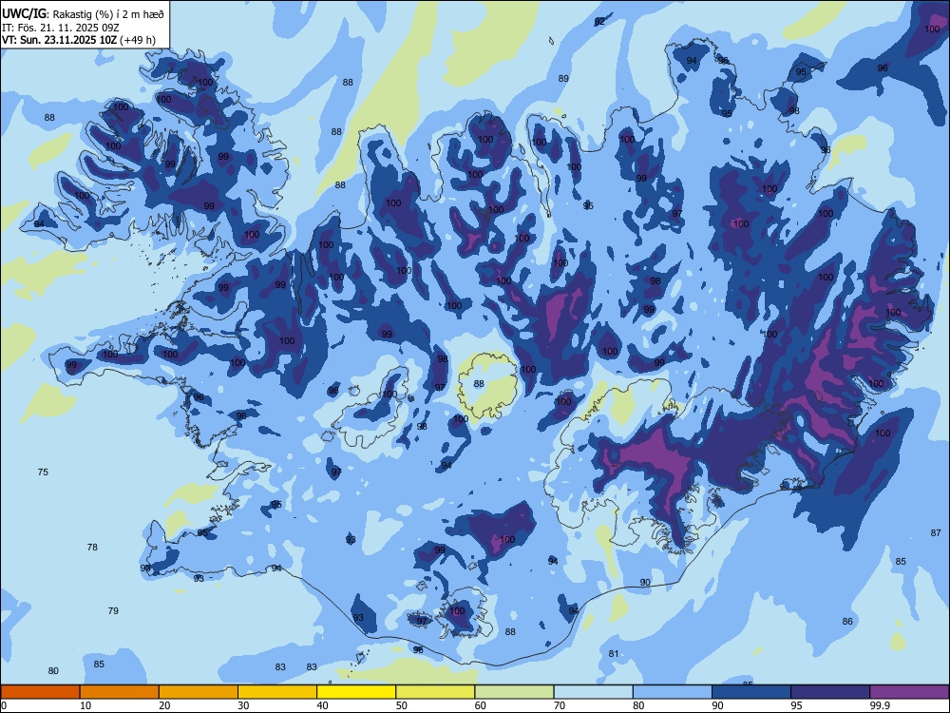Click the ocean value '75' west of Iceland
The height and width of the screenshot is (713, 950).
pos(43,472)
